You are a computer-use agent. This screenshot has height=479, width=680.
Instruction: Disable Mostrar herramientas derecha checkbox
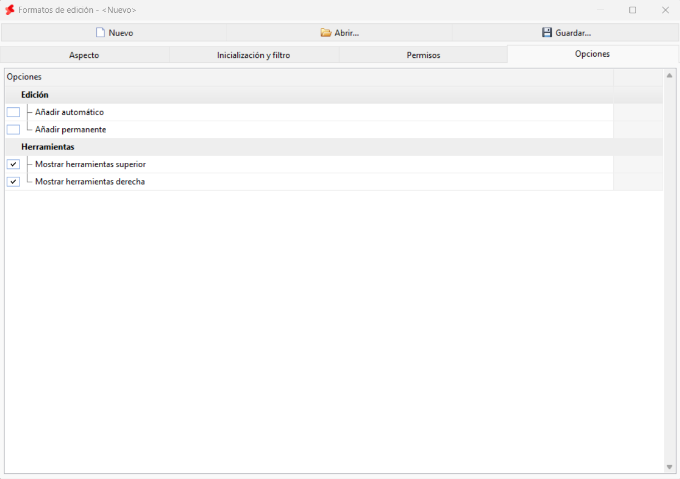[13, 182]
